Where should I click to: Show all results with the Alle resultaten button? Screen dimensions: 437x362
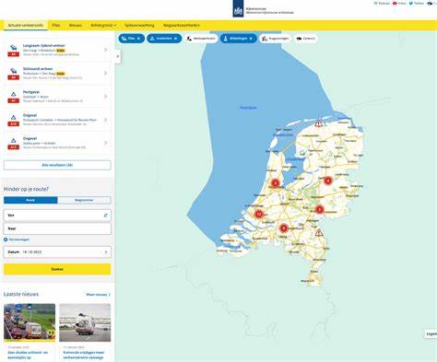click(57, 165)
